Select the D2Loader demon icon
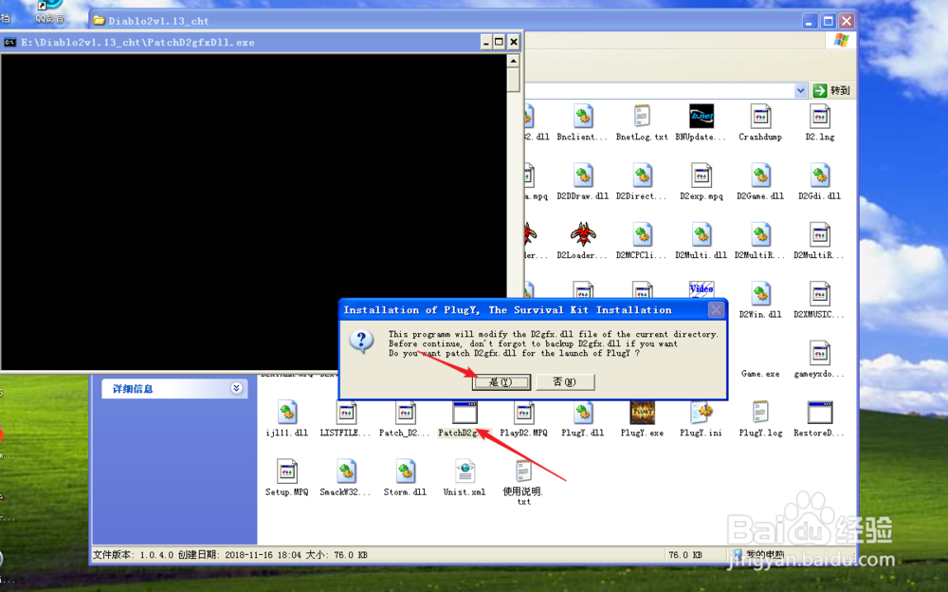Image resolution: width=948 pixels, height=592 pixels. (x=583, y=235)
